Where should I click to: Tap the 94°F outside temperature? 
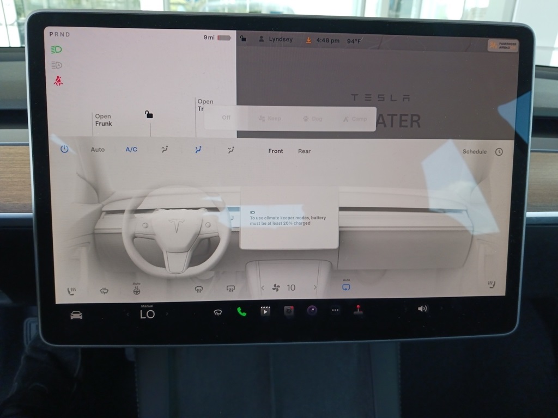tap(354, 41)
